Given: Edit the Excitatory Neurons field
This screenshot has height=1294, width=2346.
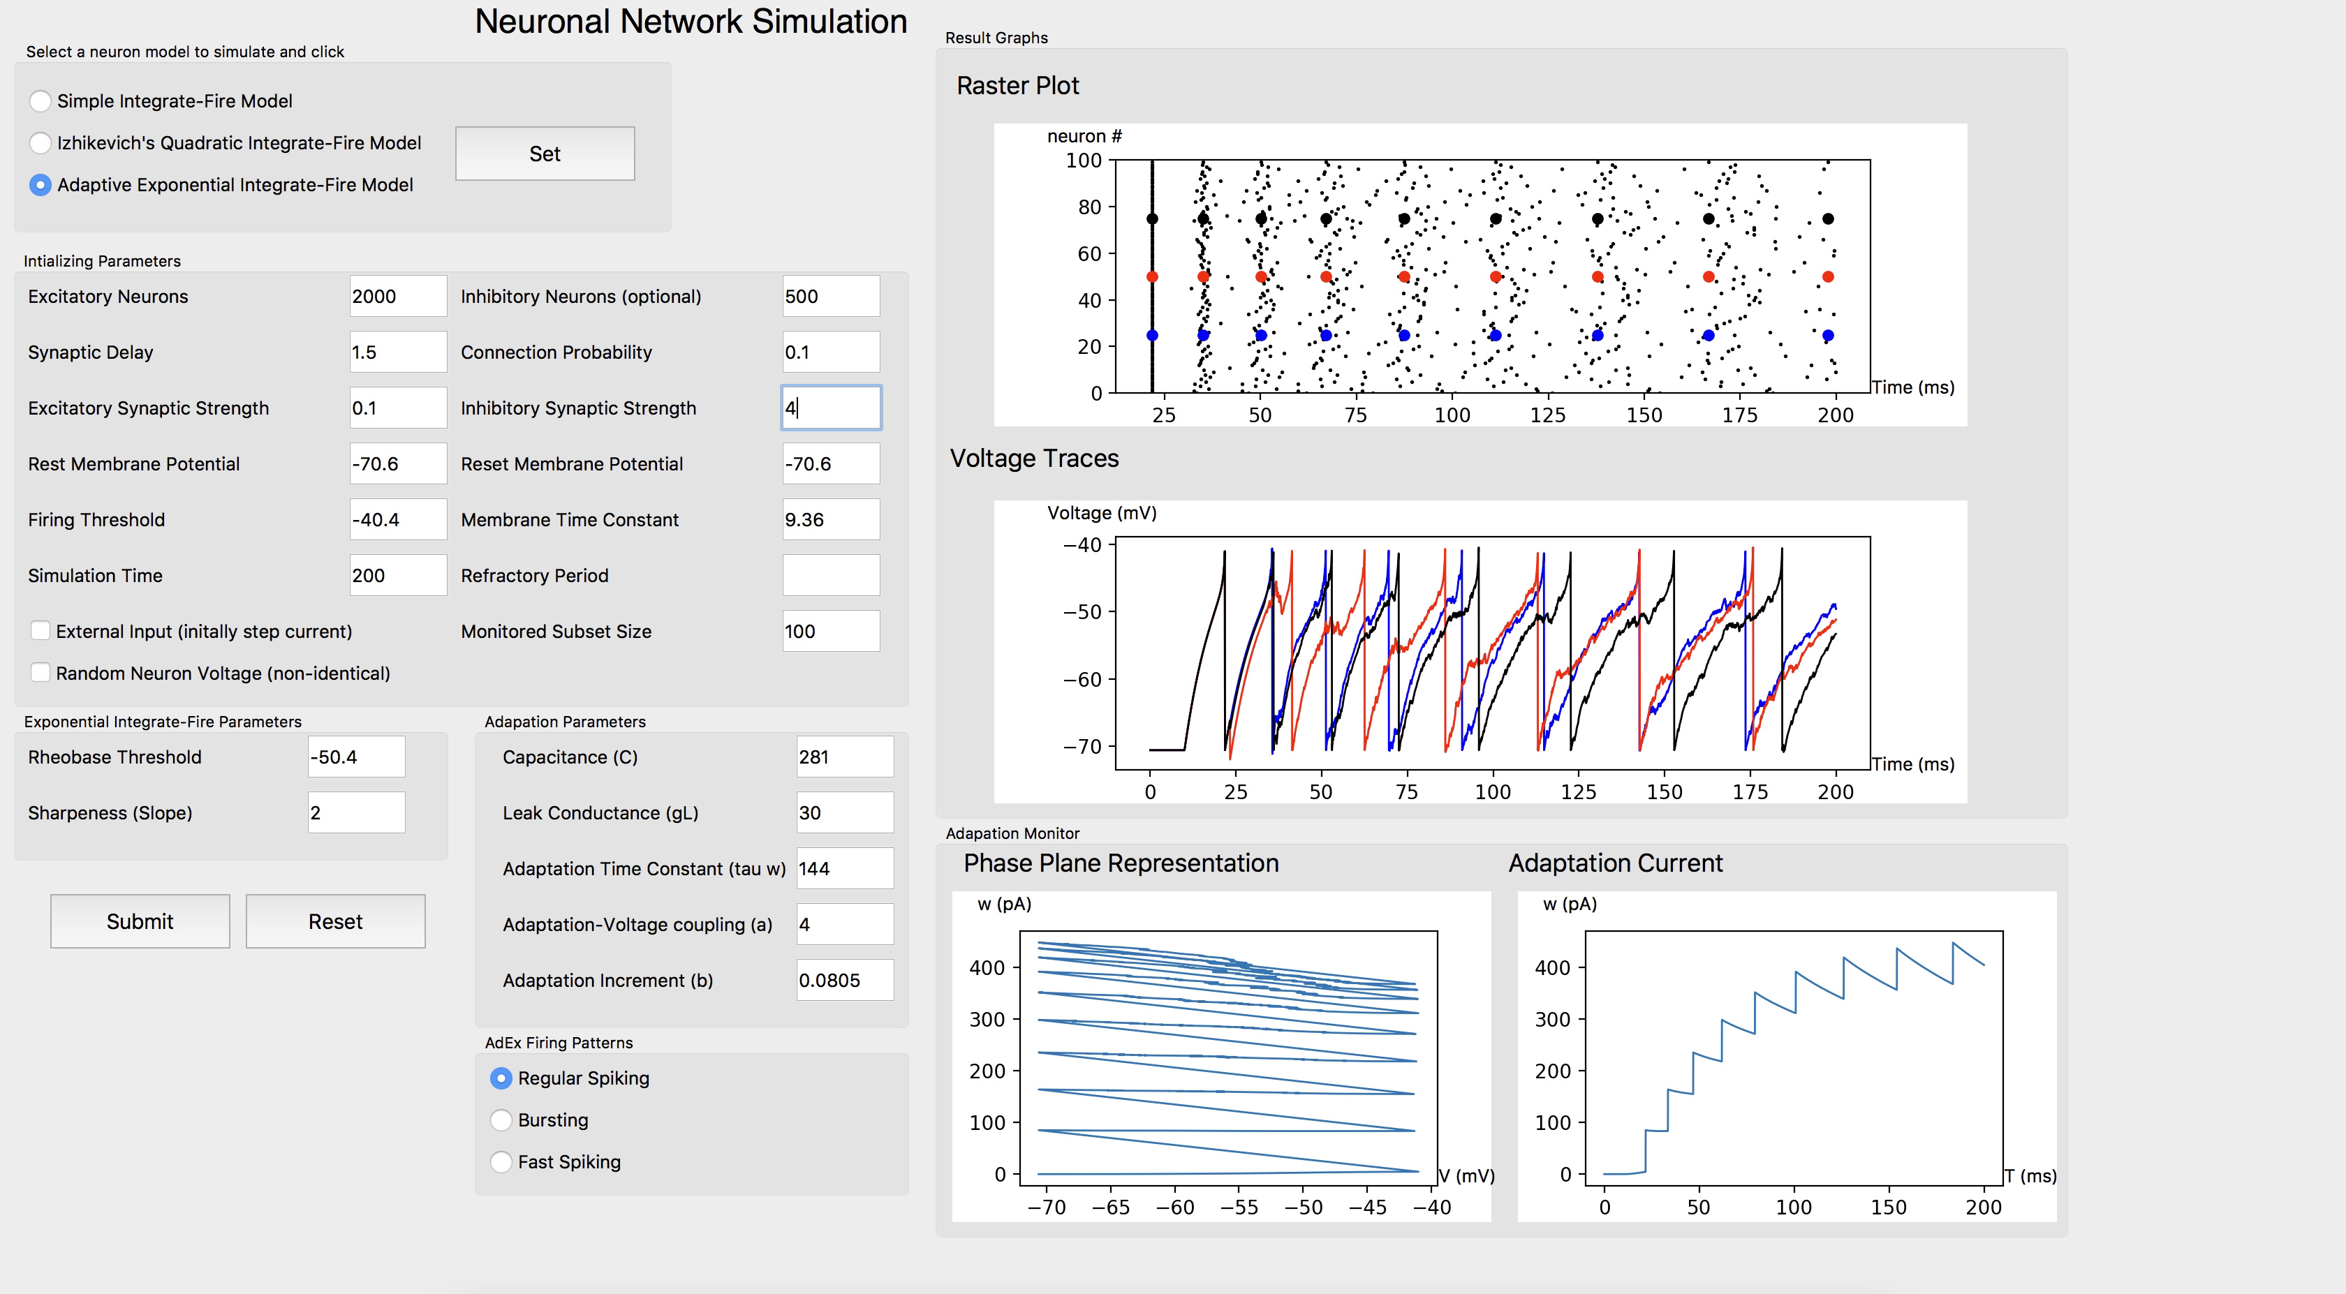Looking at the screenshot, I should point(398,296).
